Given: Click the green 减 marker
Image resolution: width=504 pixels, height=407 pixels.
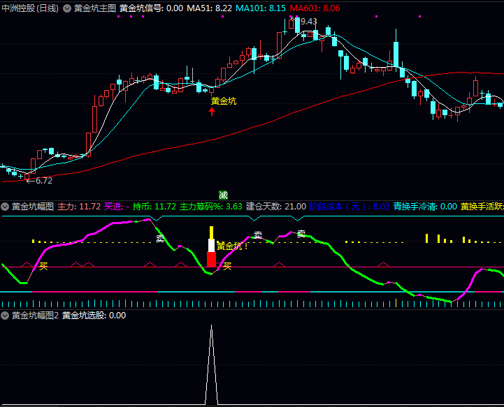Looking at the screenshot, I should click(223, 195).
